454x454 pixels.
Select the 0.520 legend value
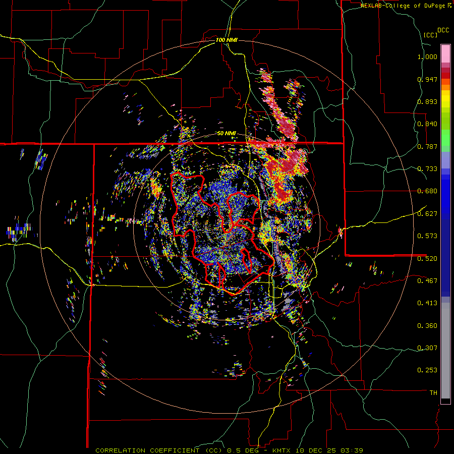pyautogui.click(x=427, y=259)
